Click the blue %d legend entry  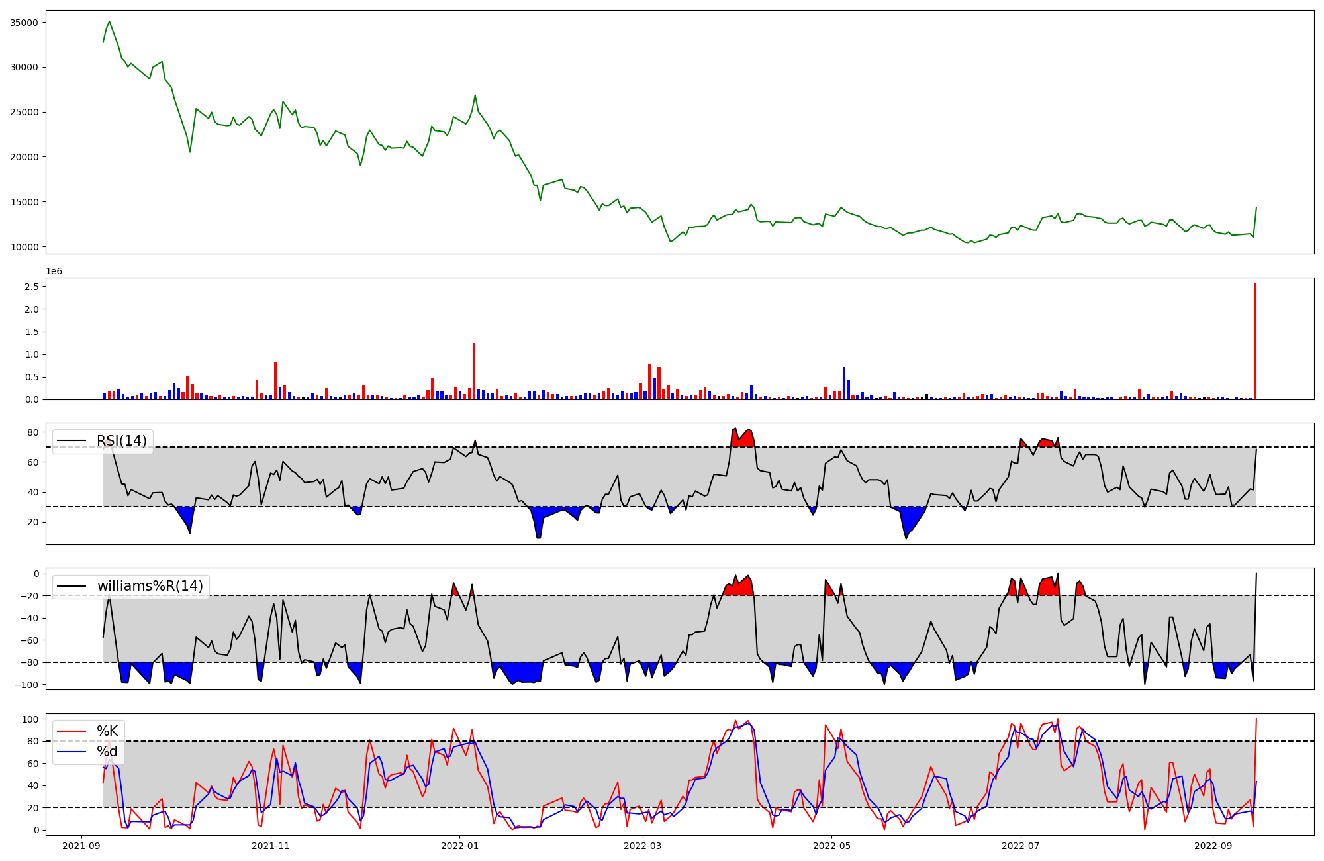point(107,752)
